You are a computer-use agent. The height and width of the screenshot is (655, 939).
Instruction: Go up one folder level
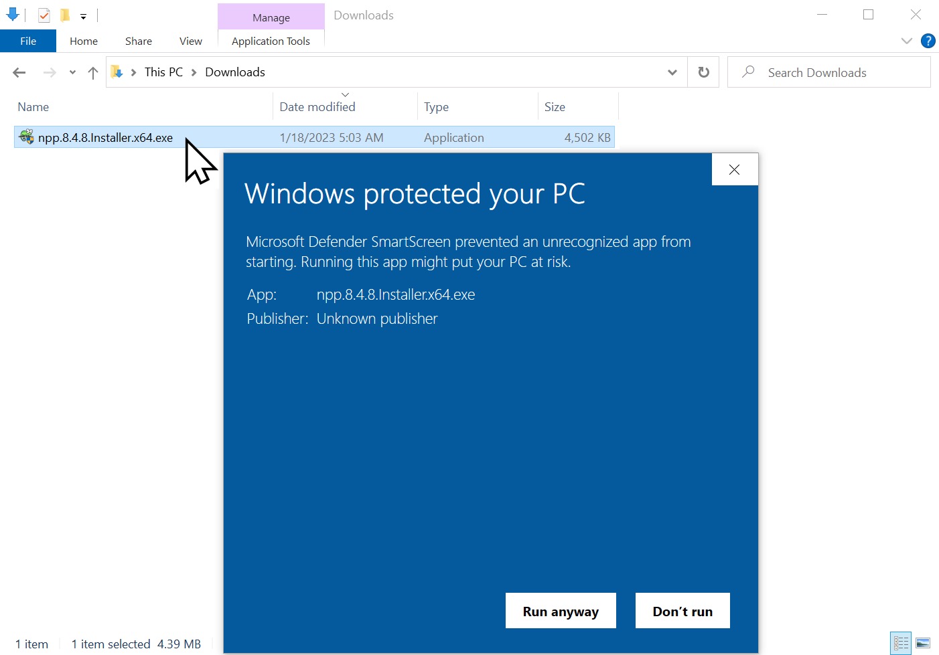pyautogui.click(x=93, y=72)
